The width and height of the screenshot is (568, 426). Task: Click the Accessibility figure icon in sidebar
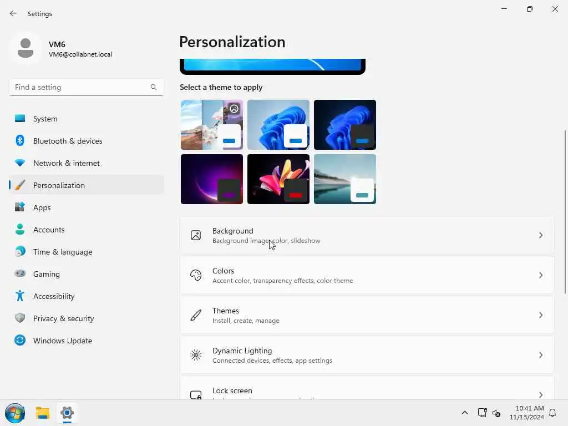20,296
